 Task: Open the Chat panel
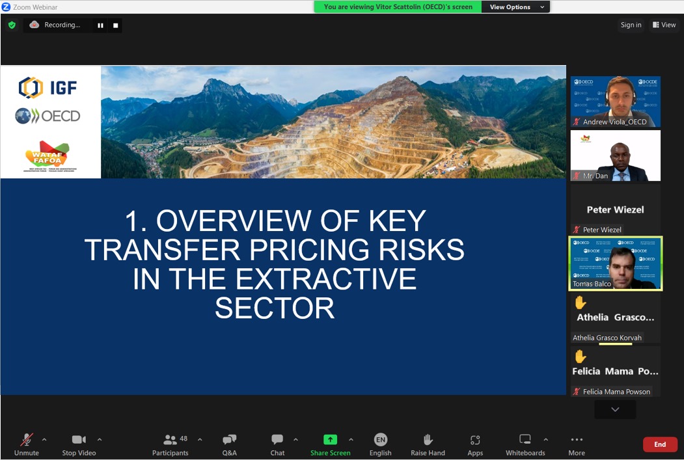(x=277, y=445)
